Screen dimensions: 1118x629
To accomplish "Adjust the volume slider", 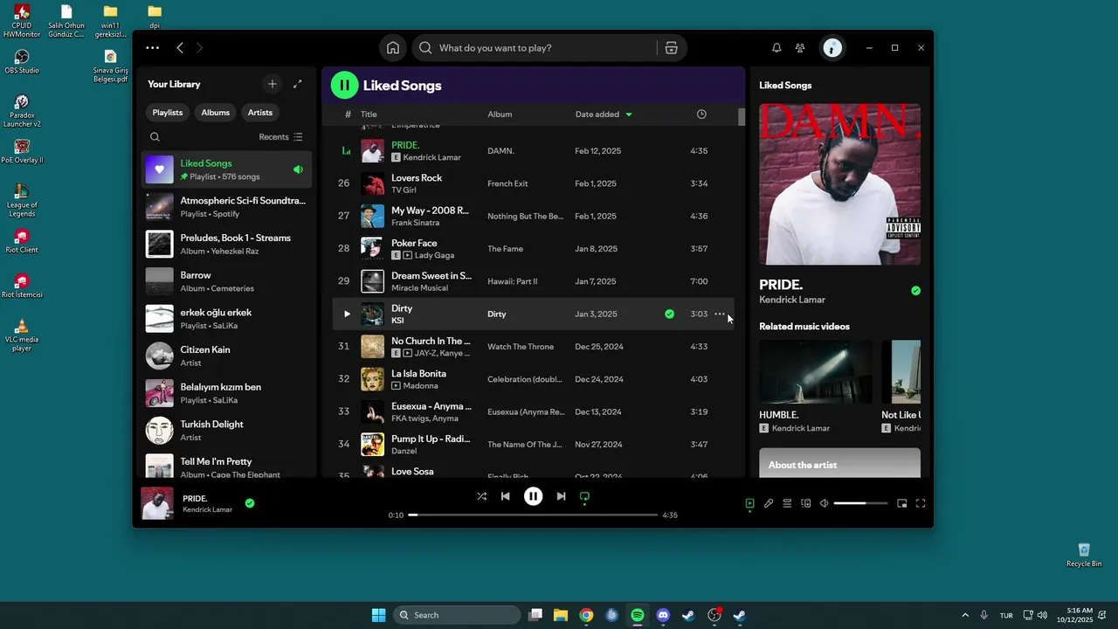I will [860, 503].
